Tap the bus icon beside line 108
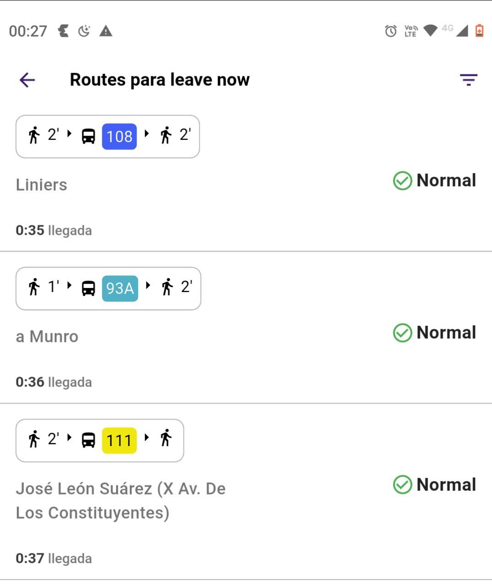 pos(88,136)
